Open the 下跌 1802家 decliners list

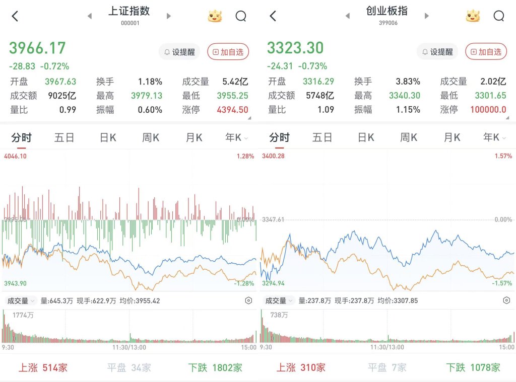pyautogui.click(x=215, y=367)
